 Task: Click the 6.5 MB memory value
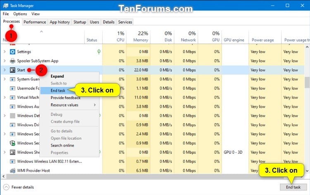pyautogui.click(x=142, y=171)
